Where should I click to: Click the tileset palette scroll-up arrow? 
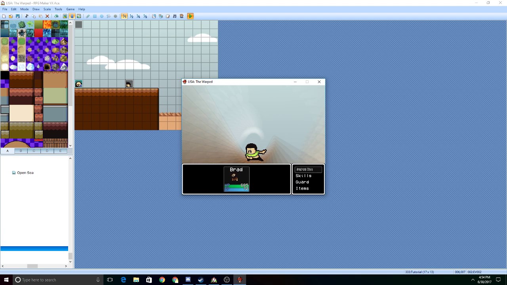click(71, 23)
